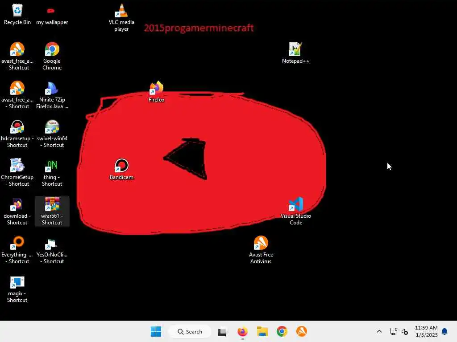Select wrar561 shortcut icon
This screenshot has height=342, width=457.
[52, 211]
